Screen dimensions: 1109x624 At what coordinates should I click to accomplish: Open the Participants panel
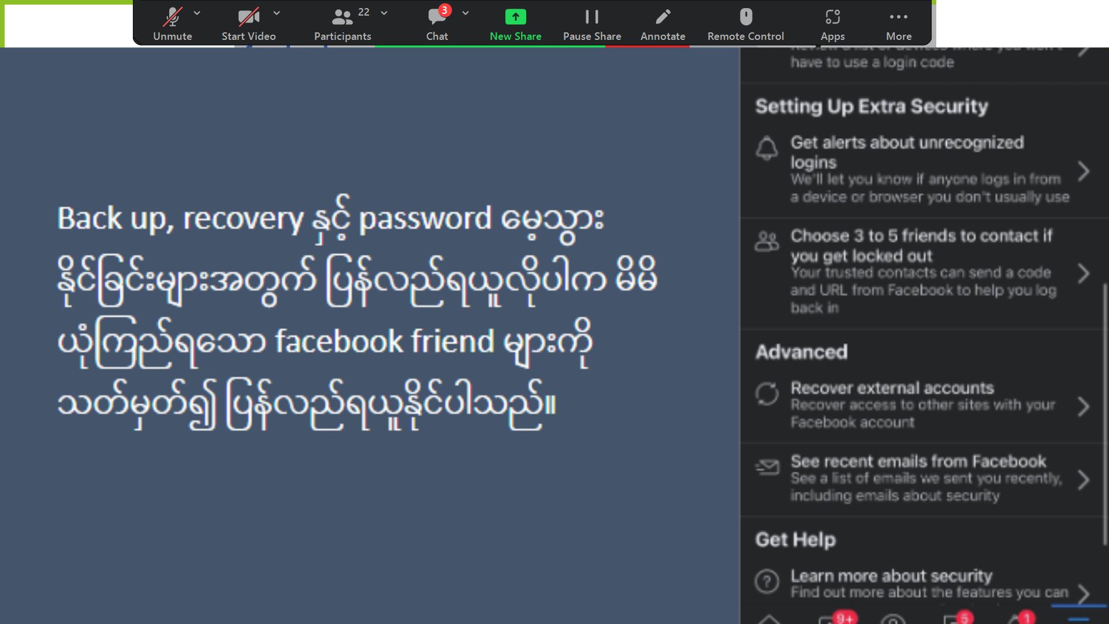tap(343, 24)
